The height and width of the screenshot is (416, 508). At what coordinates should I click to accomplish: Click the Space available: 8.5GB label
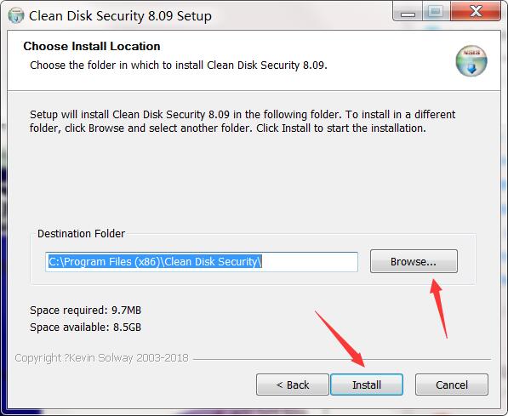[86, 327]
